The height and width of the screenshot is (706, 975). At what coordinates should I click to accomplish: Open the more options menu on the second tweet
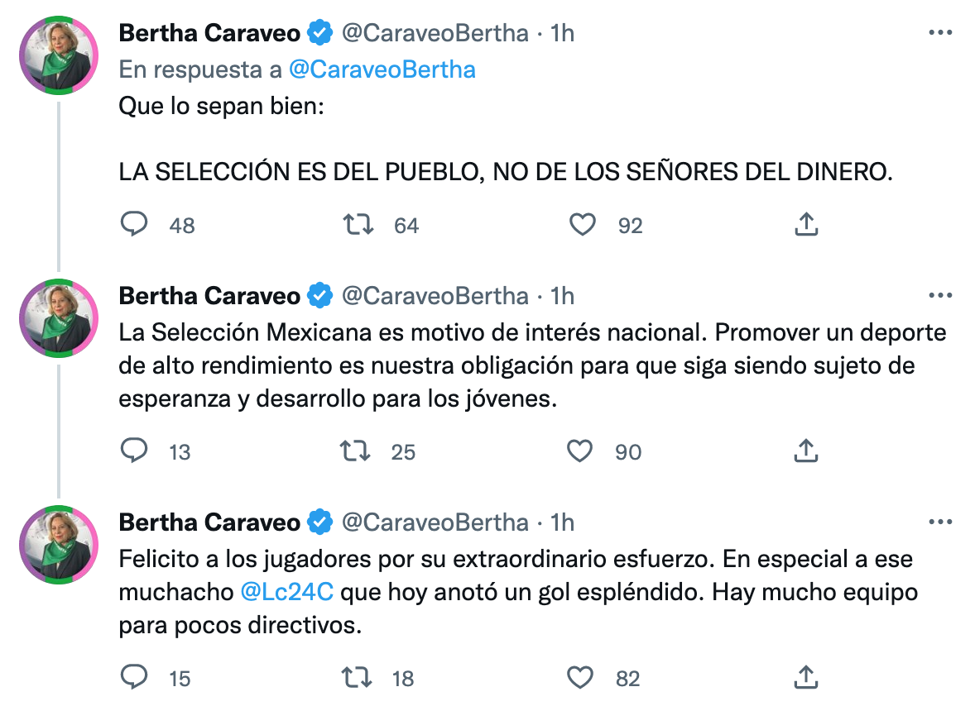(941, 296)
